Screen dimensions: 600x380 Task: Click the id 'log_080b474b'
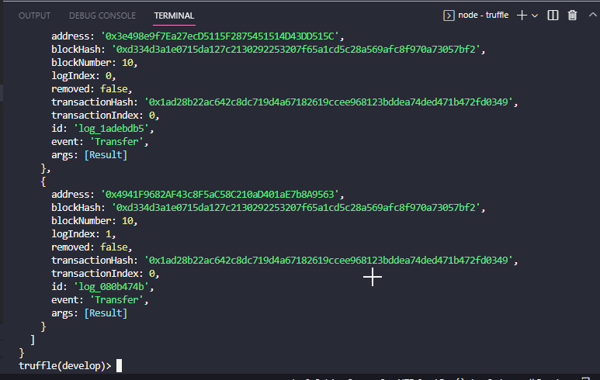coord(111,287)
